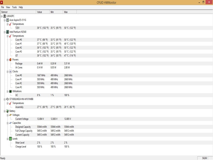213x160 pixels.
Task: Select Core #1 temperature row
Action: click(x=114, y=44)
